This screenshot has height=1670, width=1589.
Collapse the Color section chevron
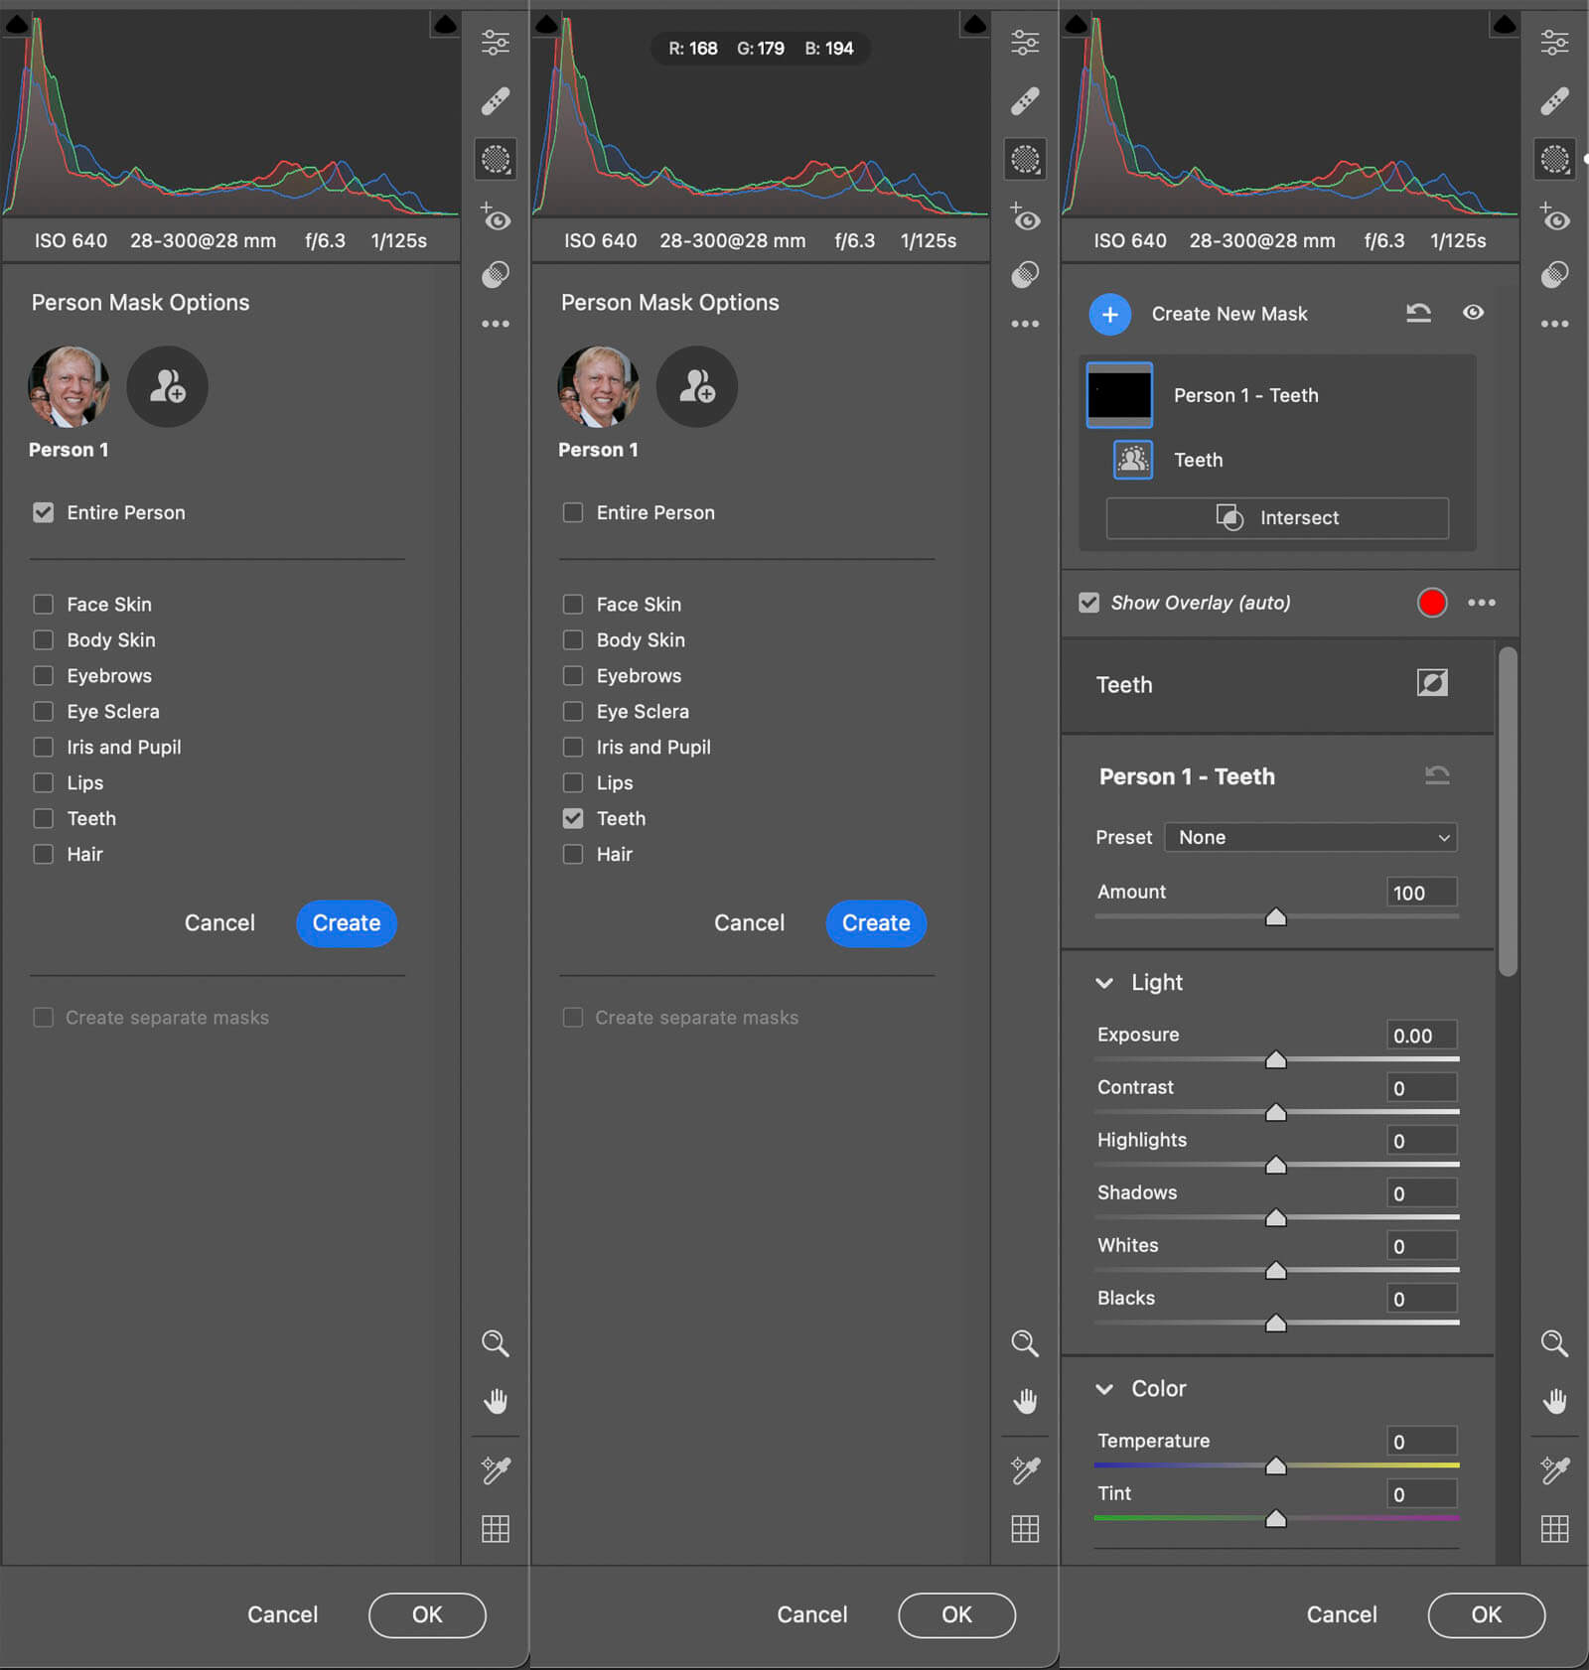[1104, 1389]
